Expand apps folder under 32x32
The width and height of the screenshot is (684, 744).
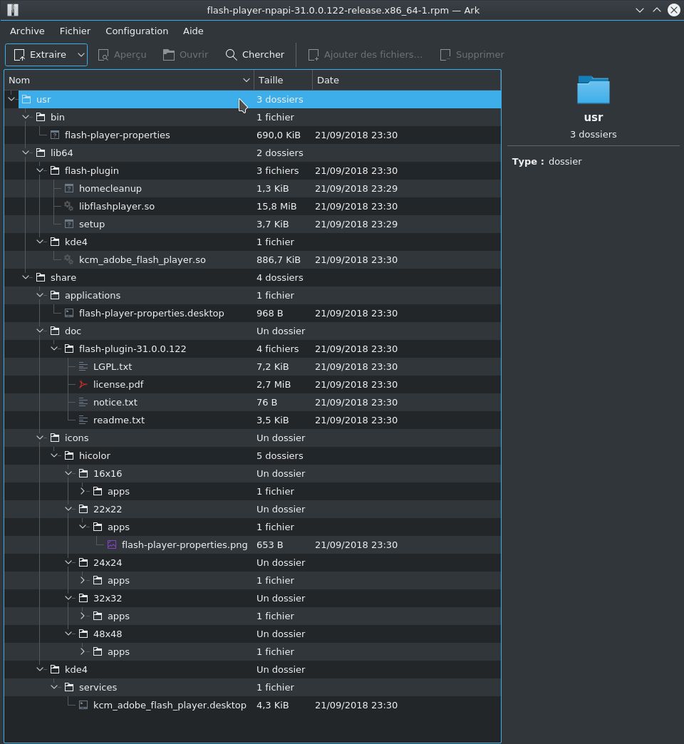click(83, 616)
